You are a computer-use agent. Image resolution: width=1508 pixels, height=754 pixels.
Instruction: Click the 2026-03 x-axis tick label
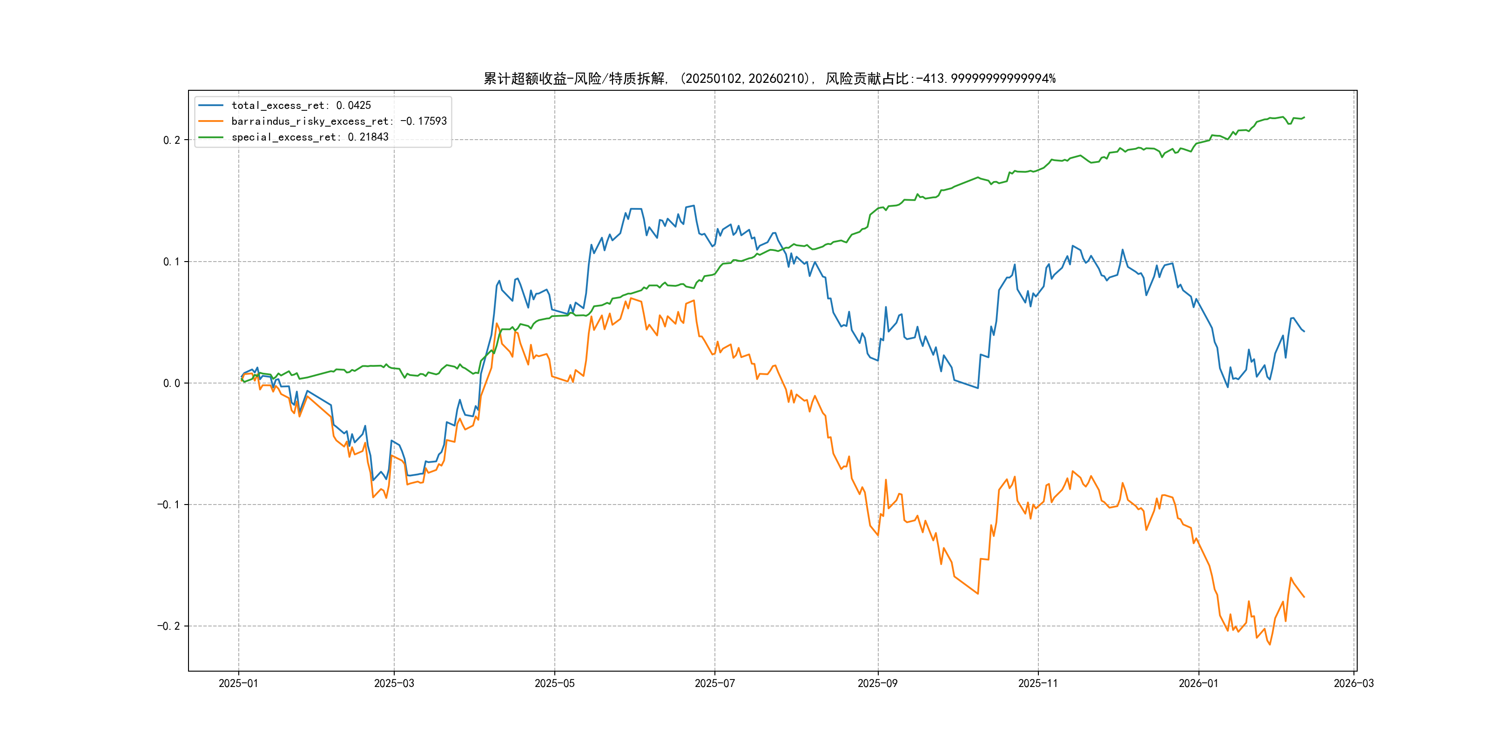pos(1353,683)
